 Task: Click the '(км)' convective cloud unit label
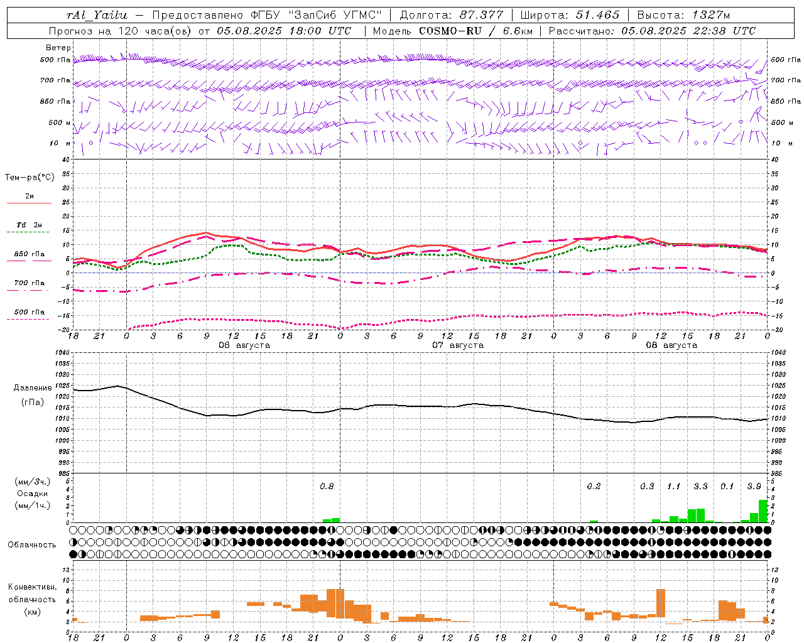32,612
